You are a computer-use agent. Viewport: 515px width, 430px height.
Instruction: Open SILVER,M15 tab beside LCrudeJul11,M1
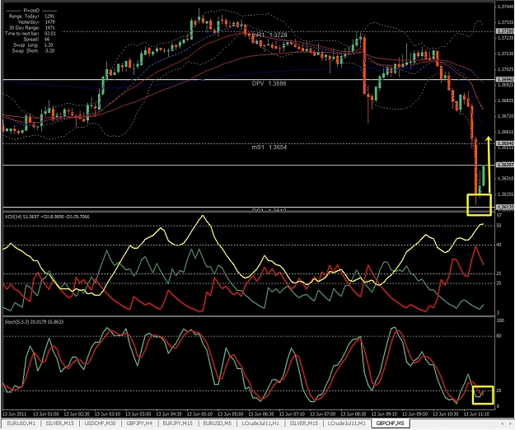point(303,423)
